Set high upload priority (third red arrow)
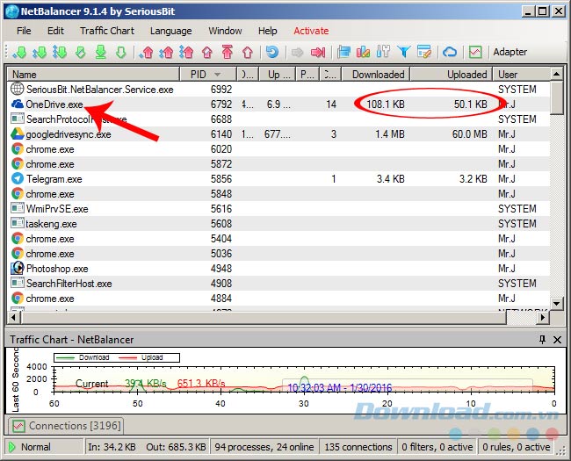The width and height of the screenshot is (571, 461). click(x=186, y=52)
